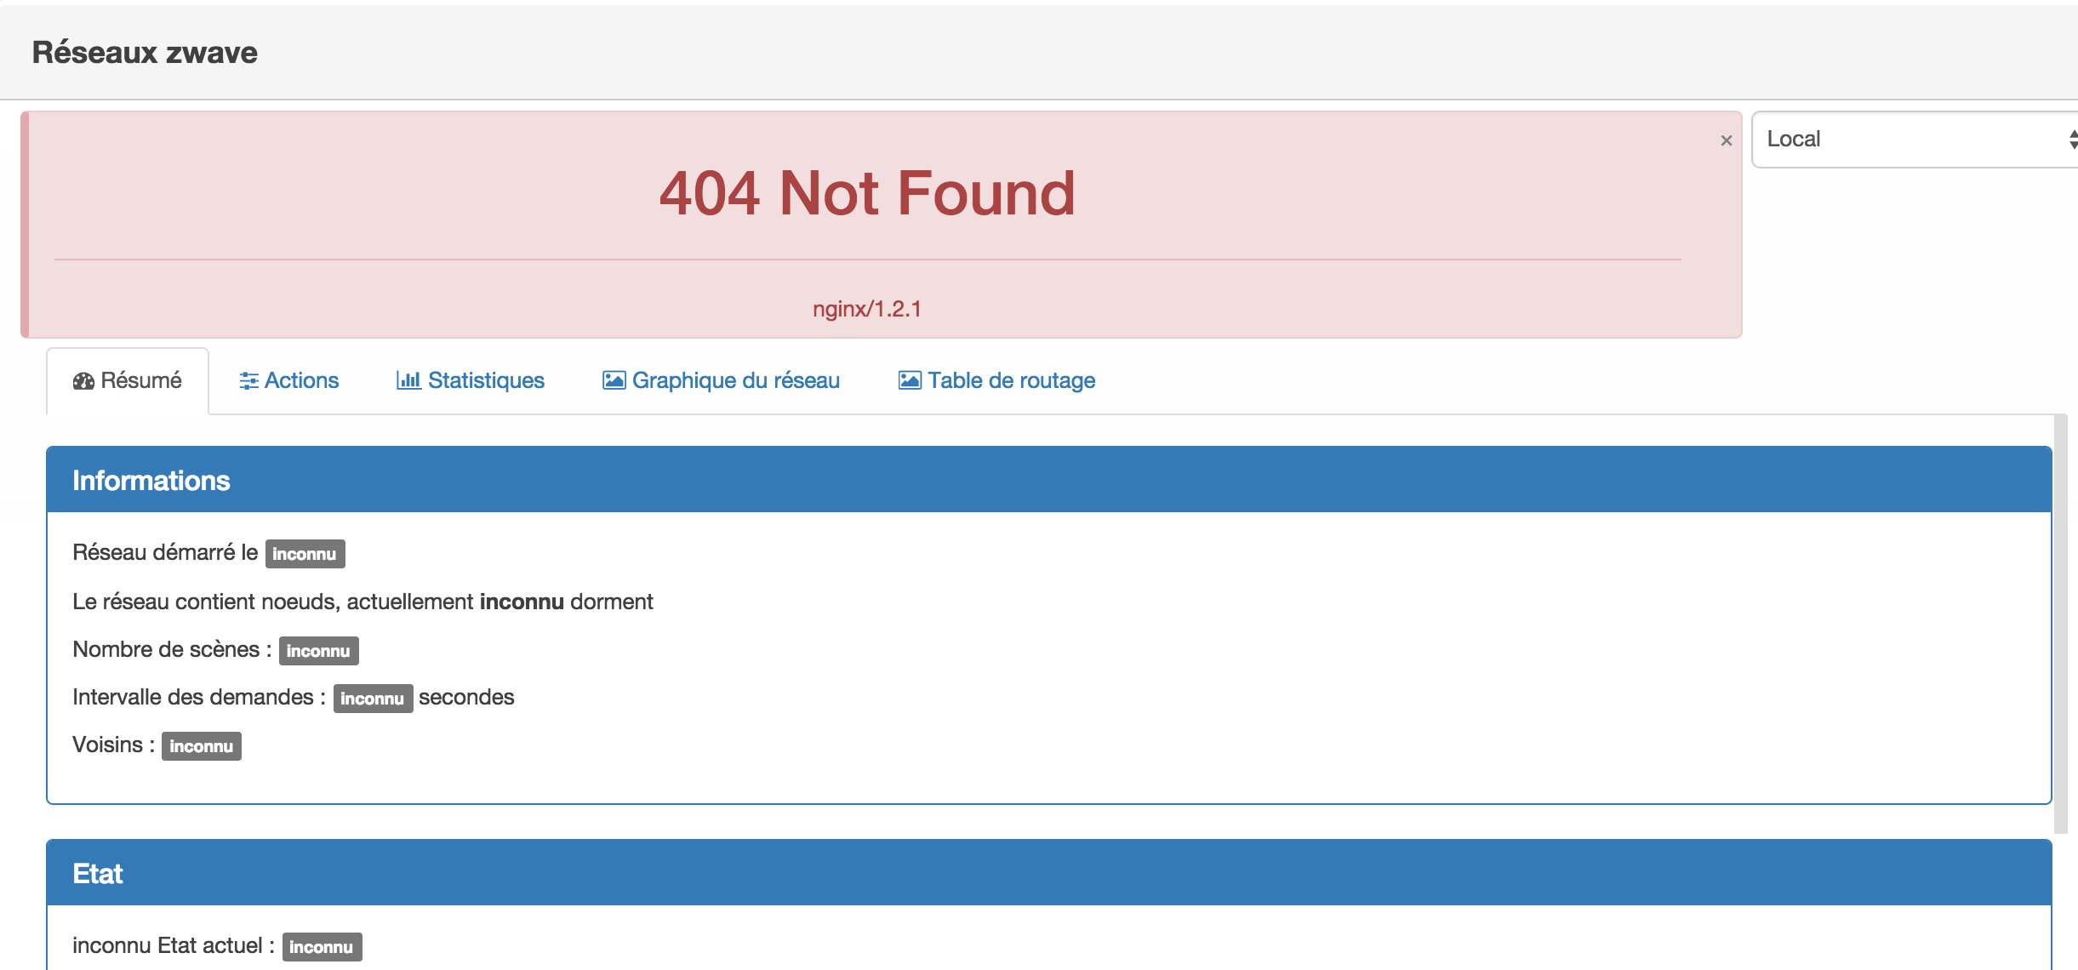Click the inconnu badge for Nombre de scènes
The image size is (2078, 970).
(x=318, y=651)
